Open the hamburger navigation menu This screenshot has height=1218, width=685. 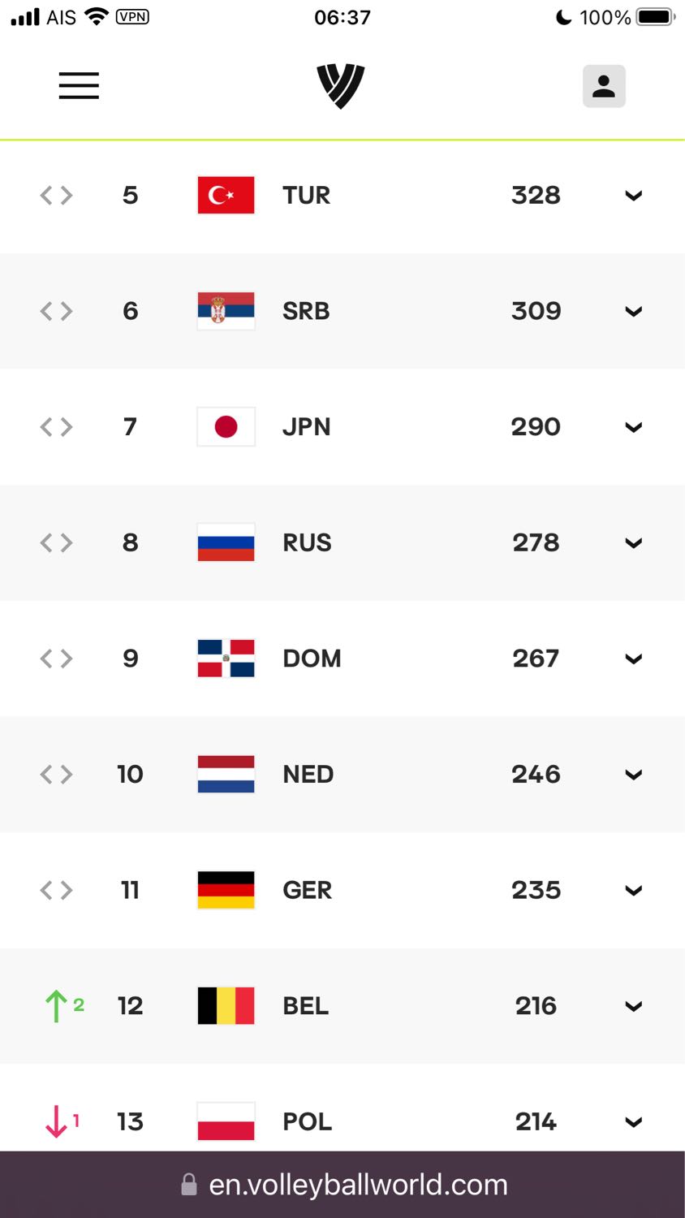(79, 85)
